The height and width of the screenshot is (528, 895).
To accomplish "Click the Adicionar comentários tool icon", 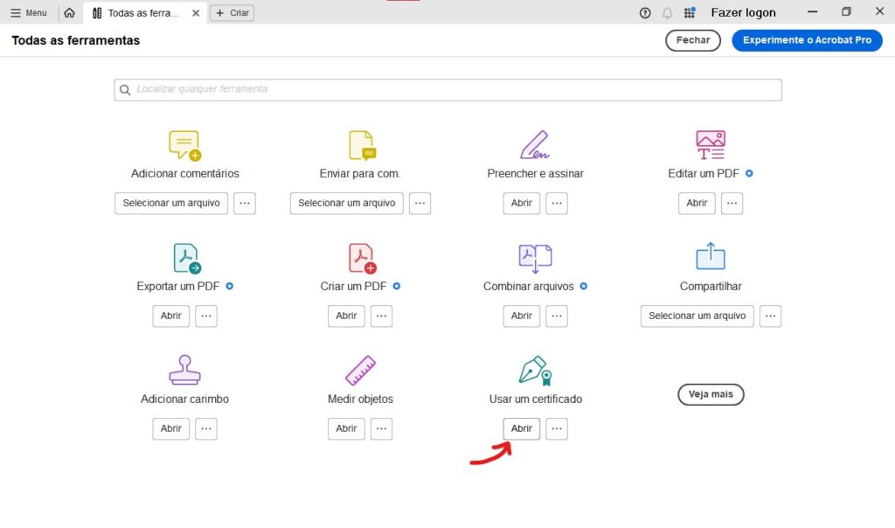I will pyautogui.click(x=185, y=145).
